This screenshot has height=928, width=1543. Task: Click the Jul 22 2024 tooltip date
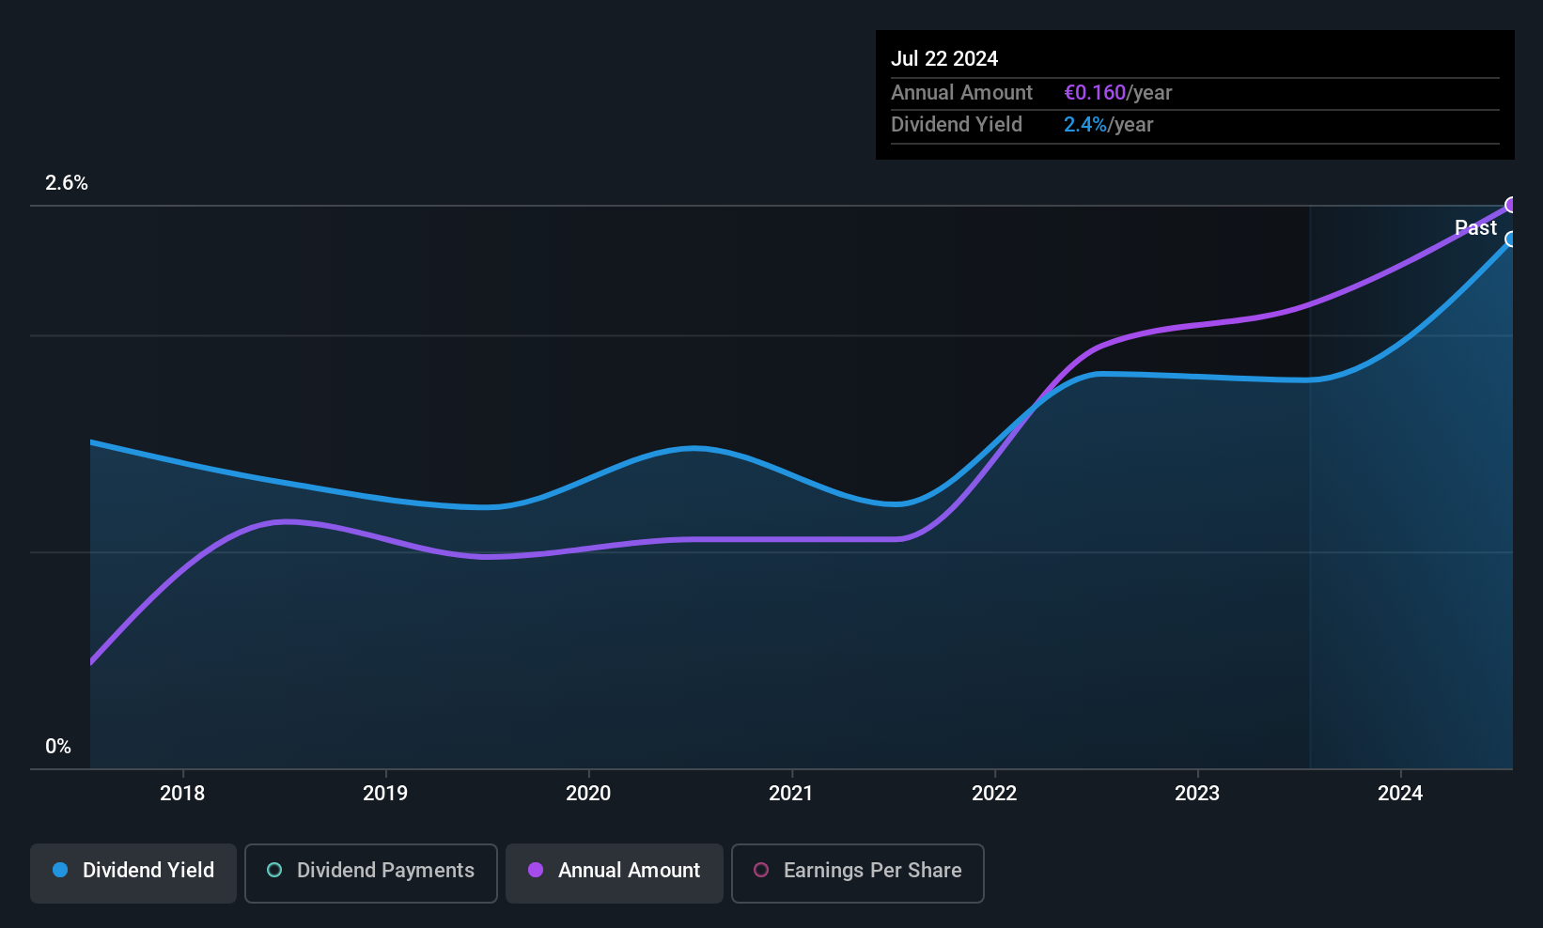coord(944,58)
